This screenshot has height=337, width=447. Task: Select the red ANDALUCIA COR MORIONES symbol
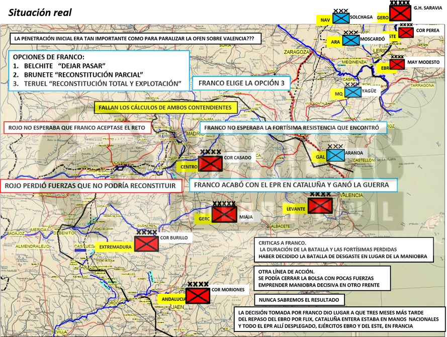tap(198, 296)
